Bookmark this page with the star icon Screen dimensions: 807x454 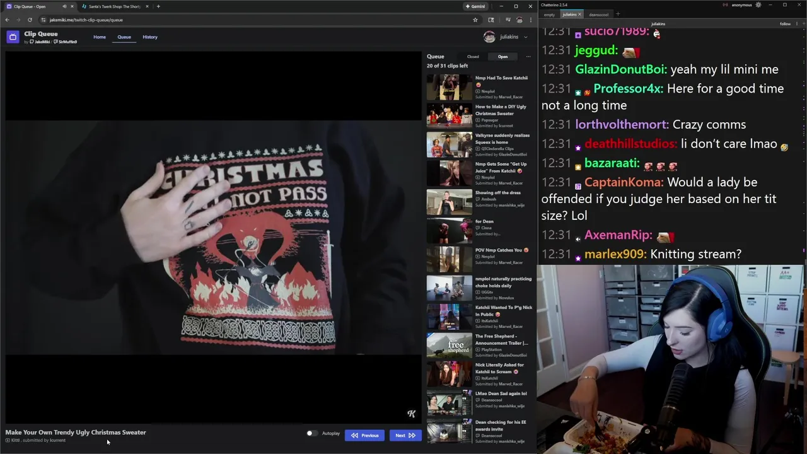point(475,20)
